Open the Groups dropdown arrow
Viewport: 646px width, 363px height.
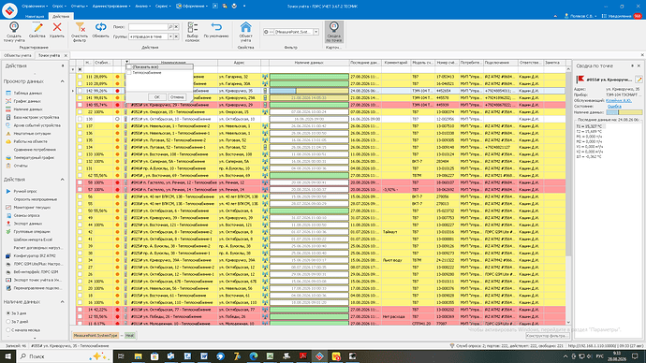[170, 36]
